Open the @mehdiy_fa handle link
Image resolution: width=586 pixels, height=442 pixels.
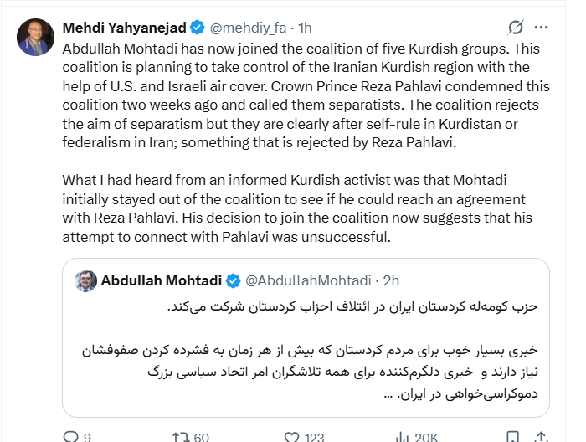(242, 28)
